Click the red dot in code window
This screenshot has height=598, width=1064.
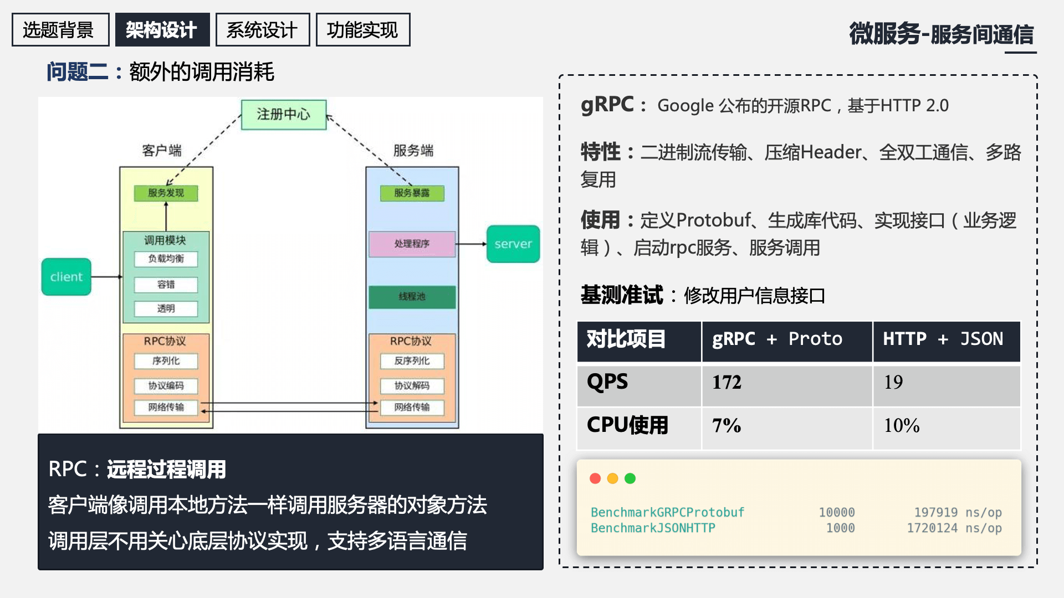[595, 478]
